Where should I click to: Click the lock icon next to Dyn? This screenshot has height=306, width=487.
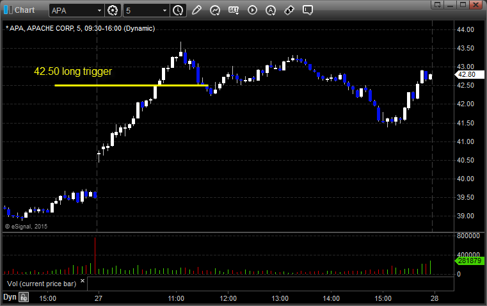click(x=24, y=297)
